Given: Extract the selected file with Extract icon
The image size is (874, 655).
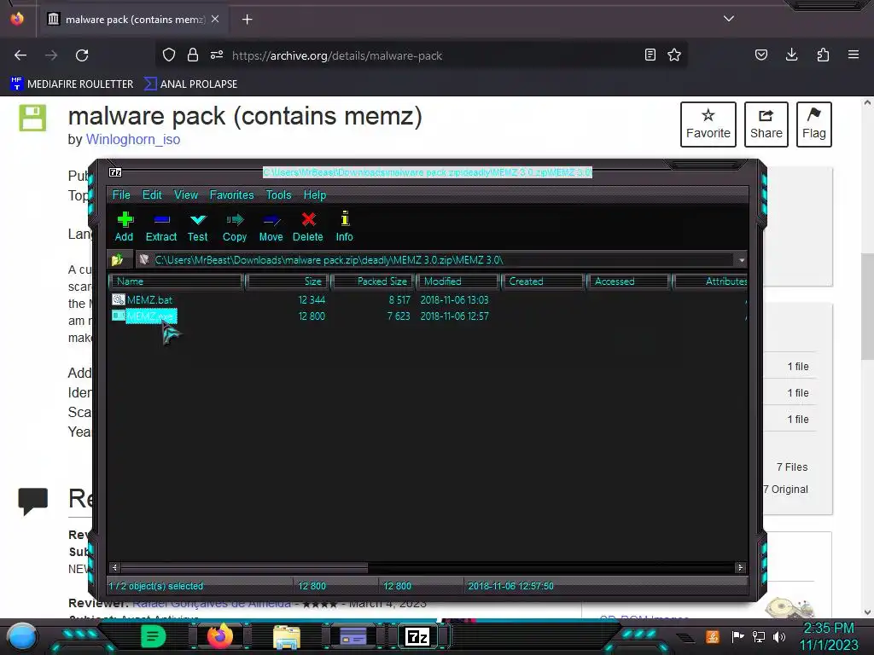Looking at the screenshot, I should point(161,227).
